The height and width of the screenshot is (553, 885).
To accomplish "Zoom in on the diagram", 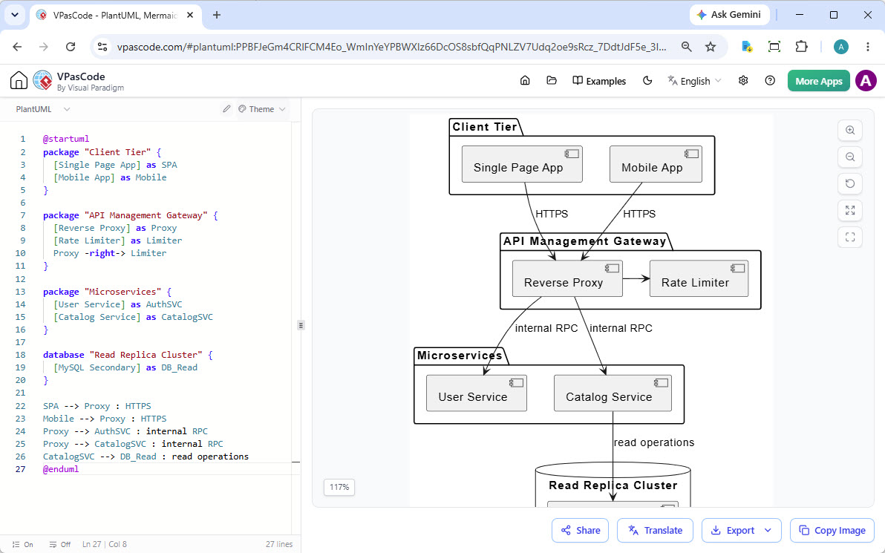I will click(850, 131).
